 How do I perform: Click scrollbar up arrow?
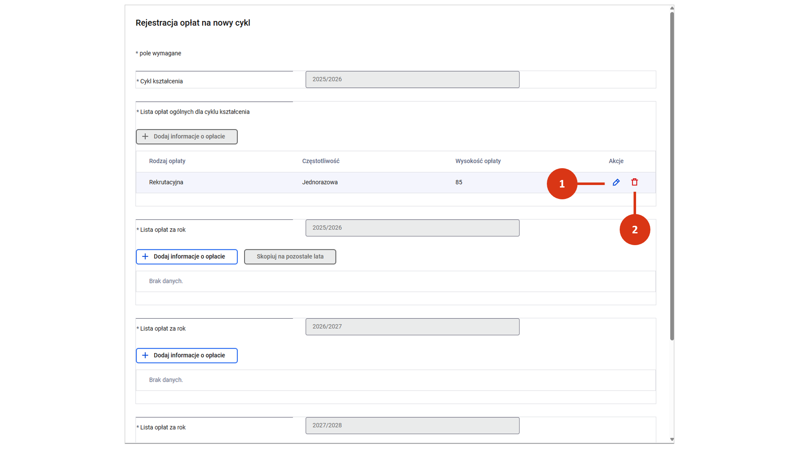[x=672, y=8]
